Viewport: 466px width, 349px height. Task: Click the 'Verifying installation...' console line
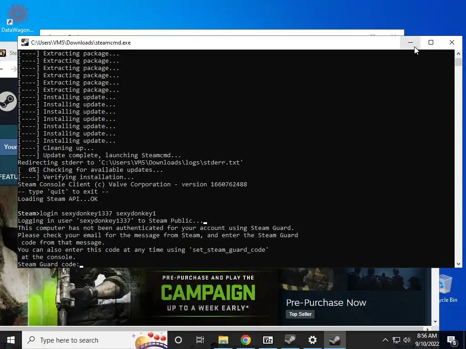[x=76, y=177]
